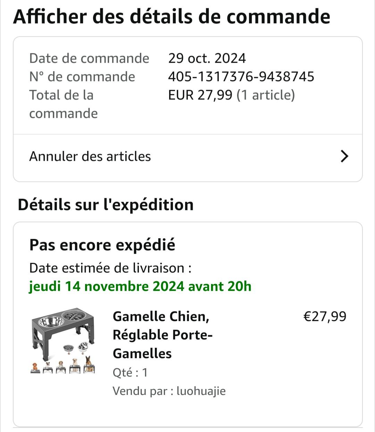Click the Détails sur l'expédition heading
Image resolution: width=375 pixels, height=432 pixels.
[106, 205]
